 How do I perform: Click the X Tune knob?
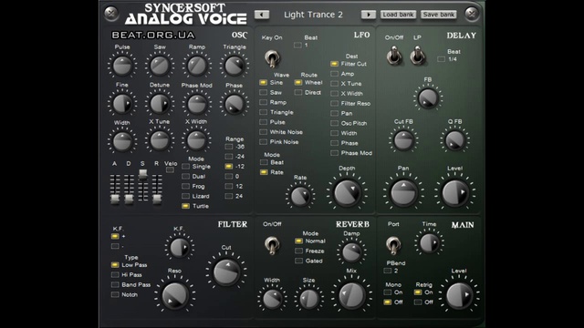pos(160,140)
